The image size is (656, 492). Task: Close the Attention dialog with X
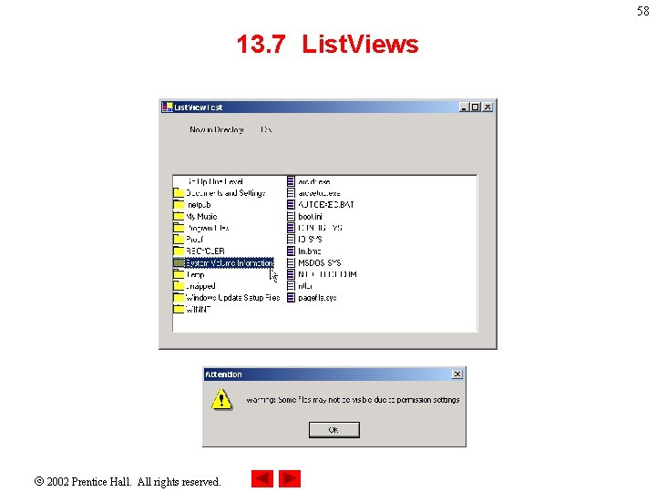457,374
